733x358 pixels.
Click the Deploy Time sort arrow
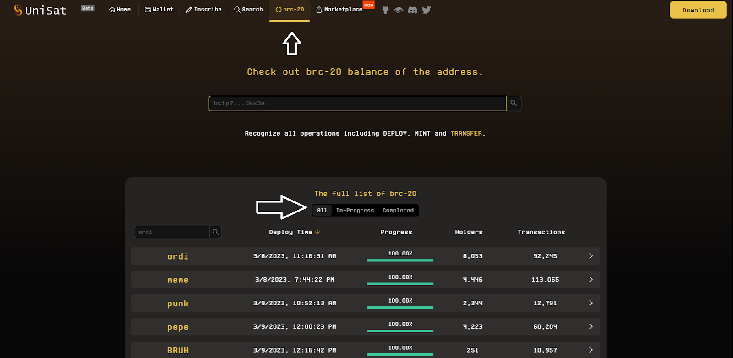click(317, 232)
